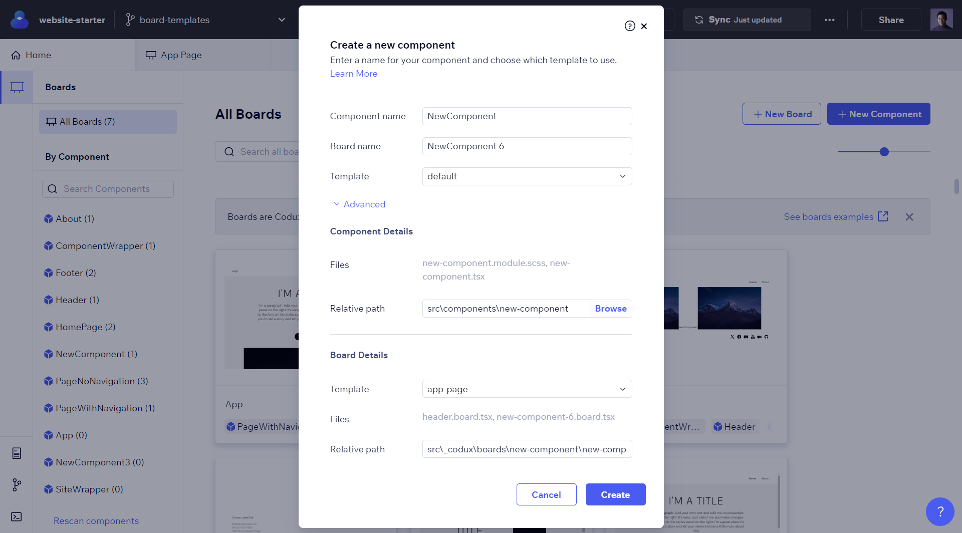Click the Sync refresh icon
The width and height of the screenshot is (962, 533).
699,20
